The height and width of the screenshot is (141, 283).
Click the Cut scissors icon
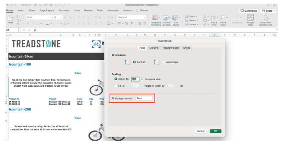tap(17, 16)
